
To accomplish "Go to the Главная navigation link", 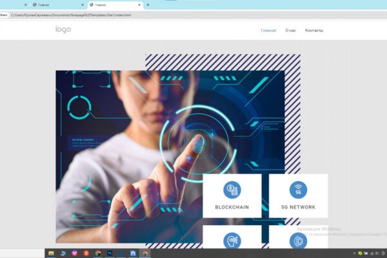I will tap(268, 30).
